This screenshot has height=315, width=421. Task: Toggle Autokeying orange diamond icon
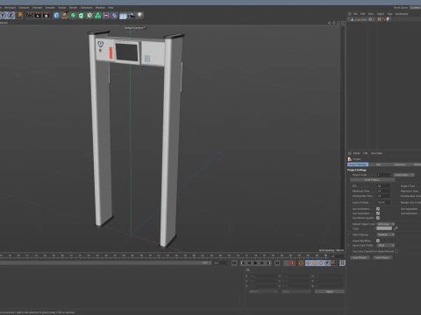coord(301,263)
